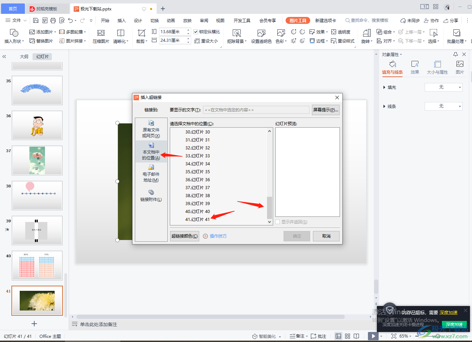Click the add new slide plus button
Viewport: 472px width, 342px height.
pos(34,324)
